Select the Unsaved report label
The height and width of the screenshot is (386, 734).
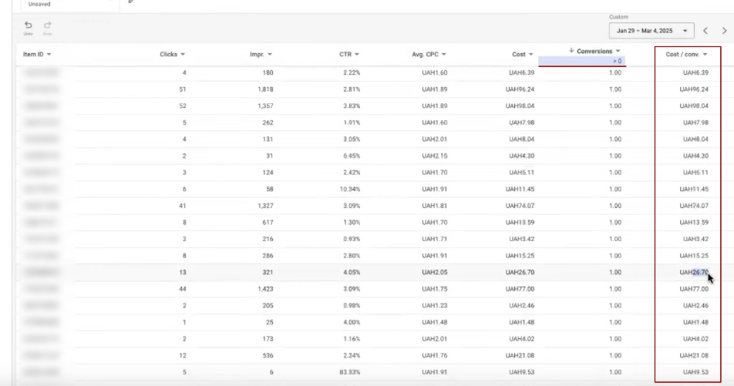[39, 4]
